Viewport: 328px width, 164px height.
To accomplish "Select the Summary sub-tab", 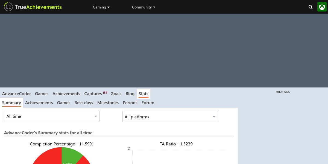I will tap(11, 103).
